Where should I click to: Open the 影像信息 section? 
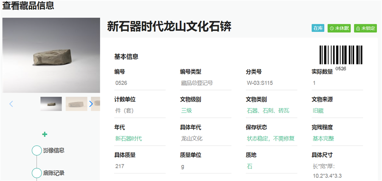pyautogui.click(x=54, y=150)
